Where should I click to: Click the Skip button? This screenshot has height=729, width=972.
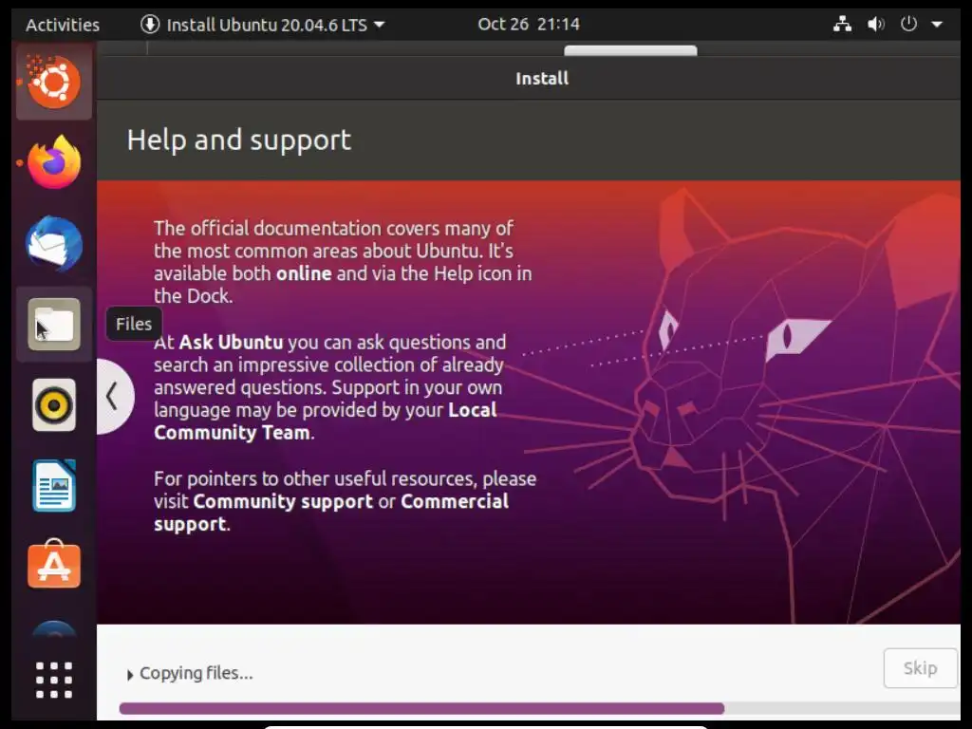tap(920, 668)
